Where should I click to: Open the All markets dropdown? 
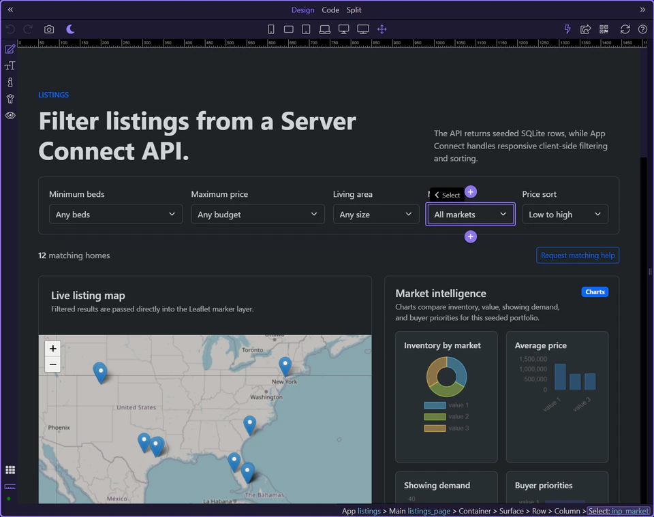click(470, 214)
